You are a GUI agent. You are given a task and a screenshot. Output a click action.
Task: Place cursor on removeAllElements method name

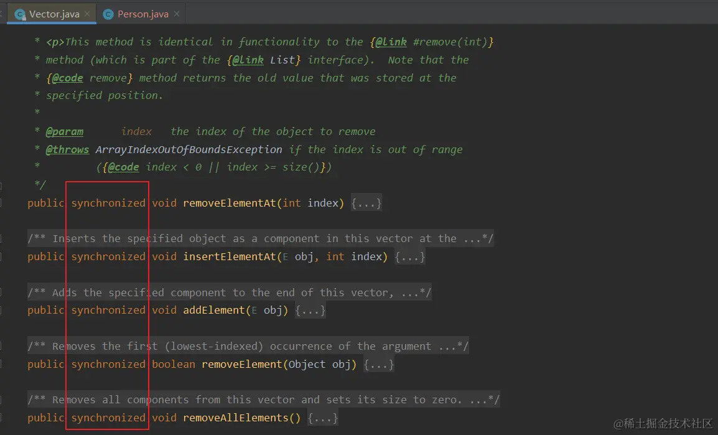[235, 418]
